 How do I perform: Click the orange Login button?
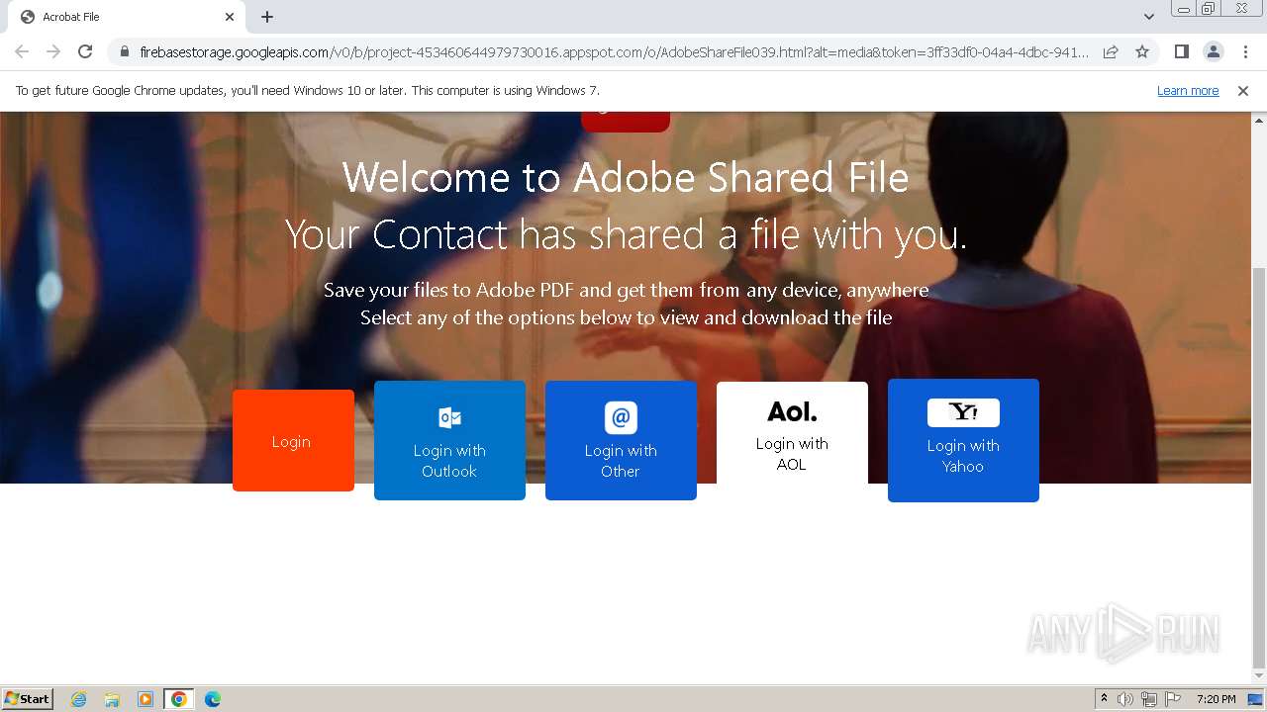coord(293,440)
